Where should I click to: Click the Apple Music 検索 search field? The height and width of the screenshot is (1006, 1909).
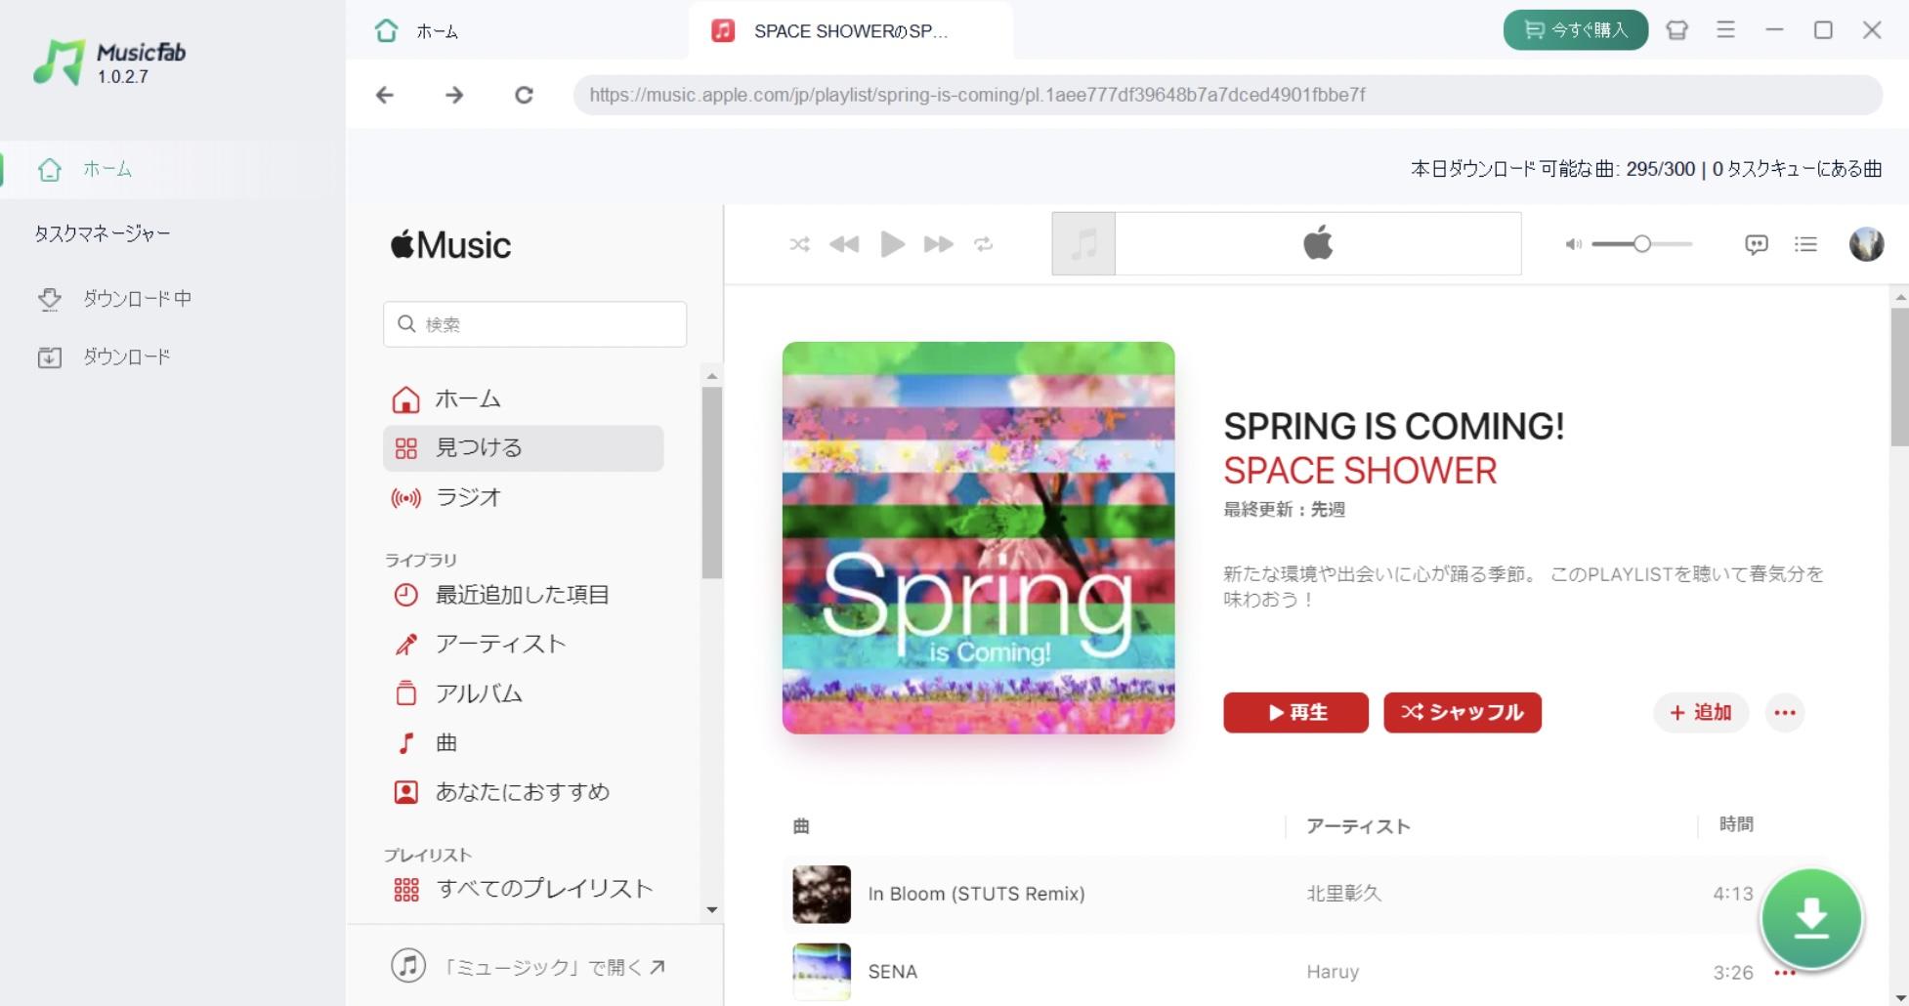[535, 324]
